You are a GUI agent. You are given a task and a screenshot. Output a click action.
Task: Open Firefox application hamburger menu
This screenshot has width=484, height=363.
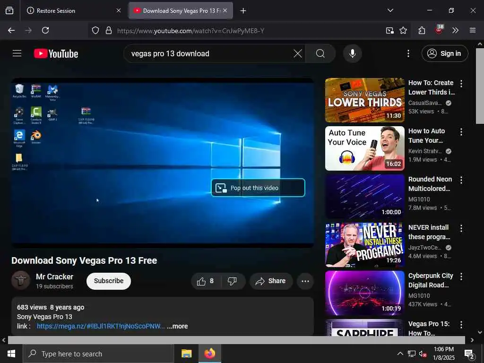472,30
